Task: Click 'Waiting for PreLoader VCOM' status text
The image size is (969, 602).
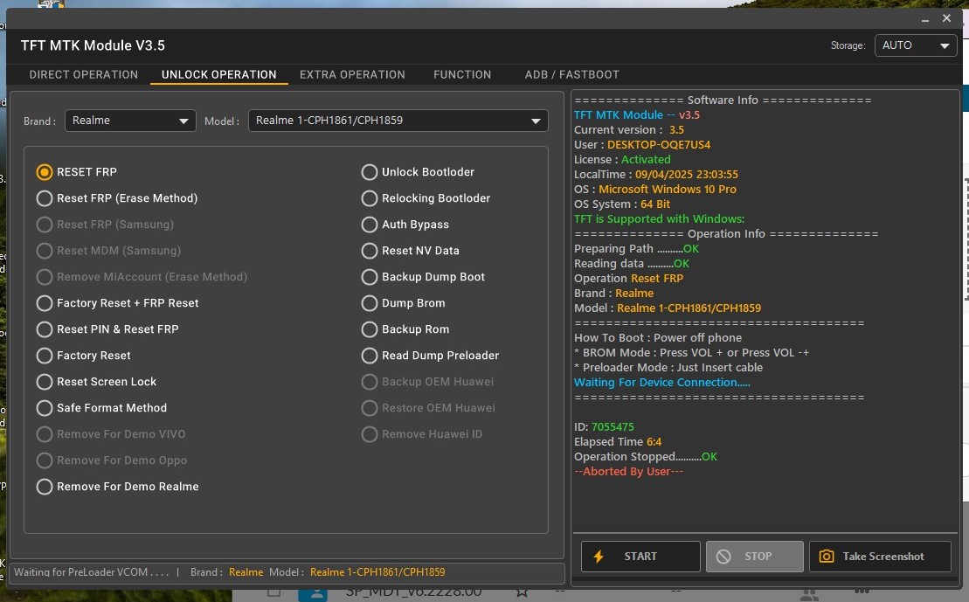Action: click(x=92, y=572)
